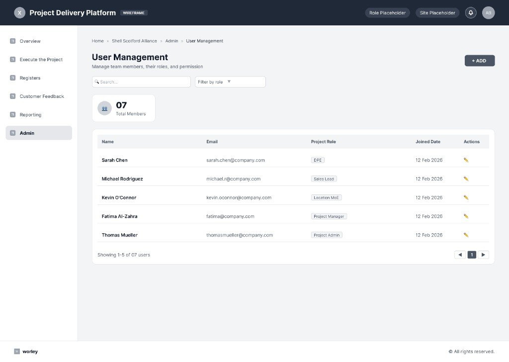Select the name Sarah Chen
This screenshot has width=509, height=362.
[115, 160]
